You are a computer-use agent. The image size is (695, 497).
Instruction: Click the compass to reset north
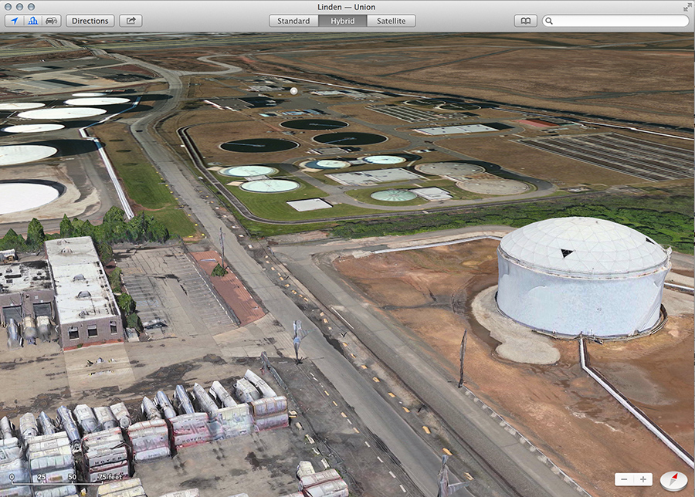[x=673, y=479]
